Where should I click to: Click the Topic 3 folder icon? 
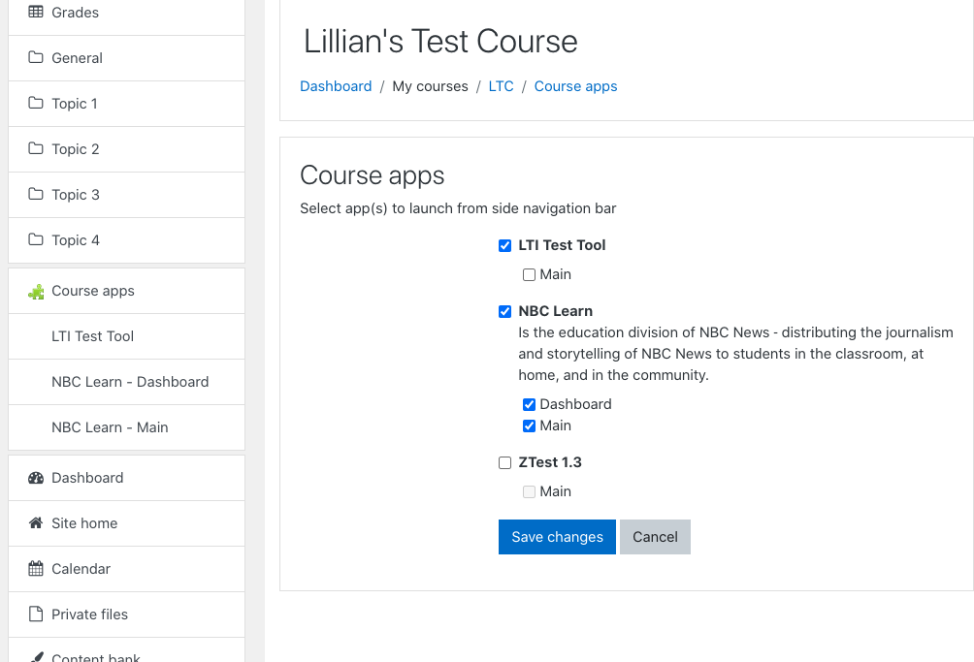[36, 194]
